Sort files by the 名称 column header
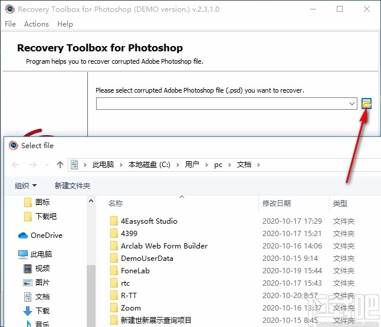 (x=116, y=203)
